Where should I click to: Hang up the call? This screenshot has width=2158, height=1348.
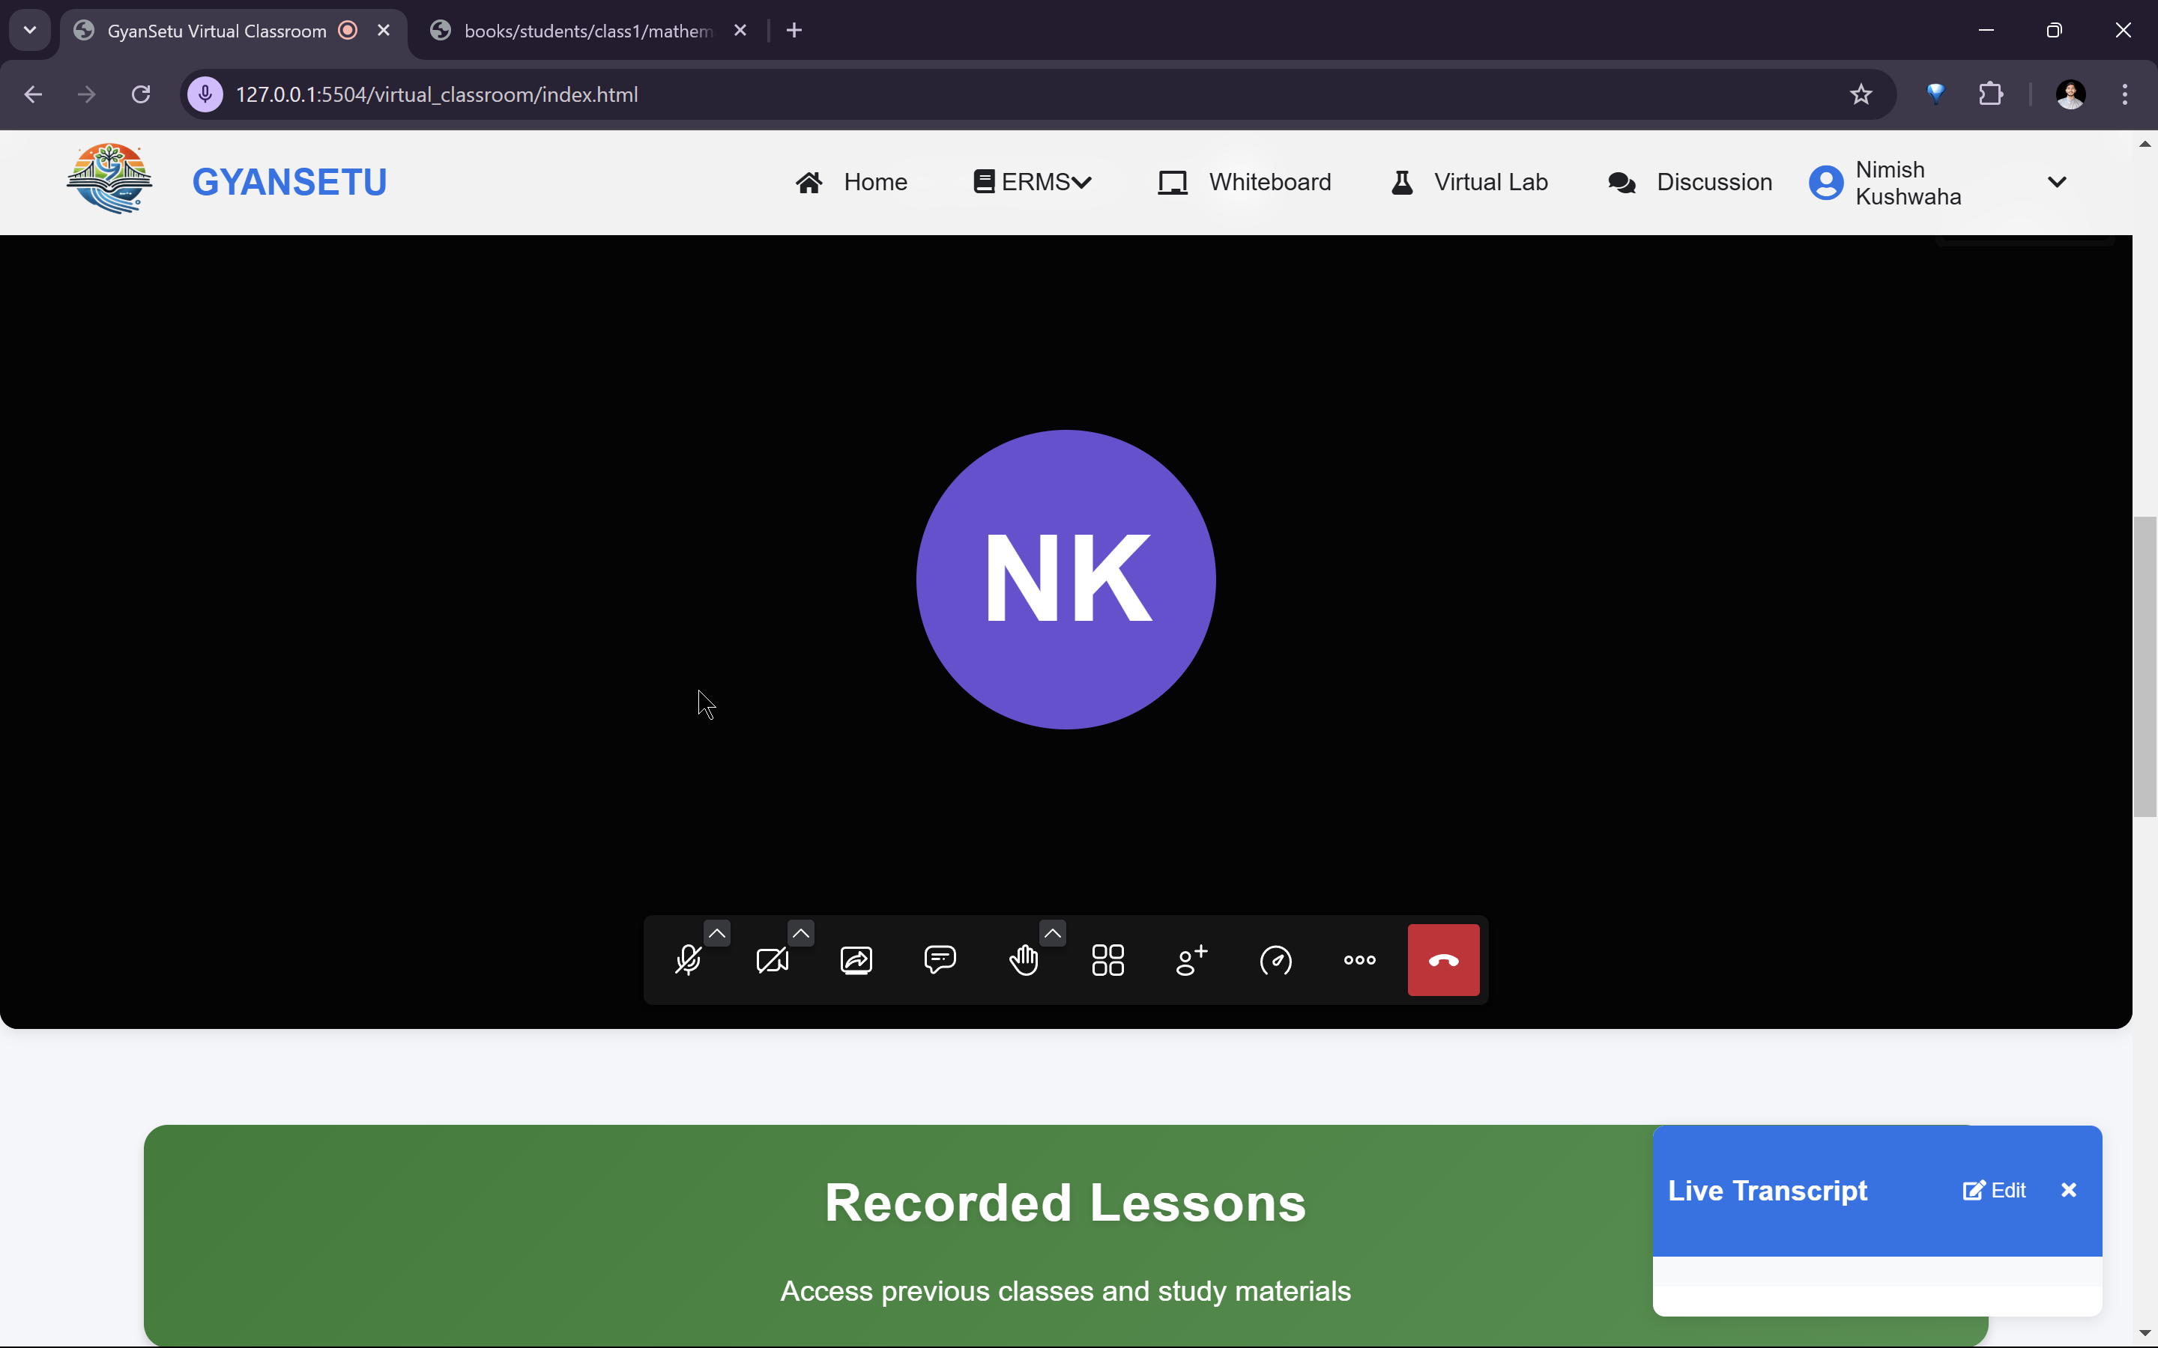(x=1443, y=960)
